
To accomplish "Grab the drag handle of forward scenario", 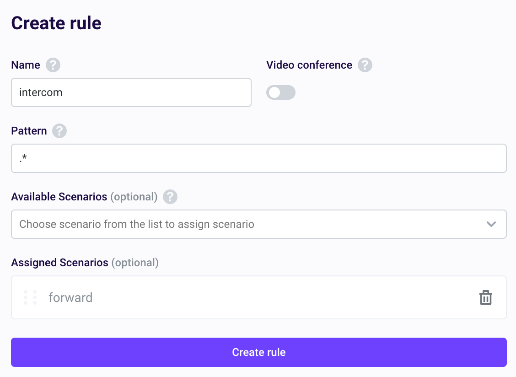I will [30, 297].
